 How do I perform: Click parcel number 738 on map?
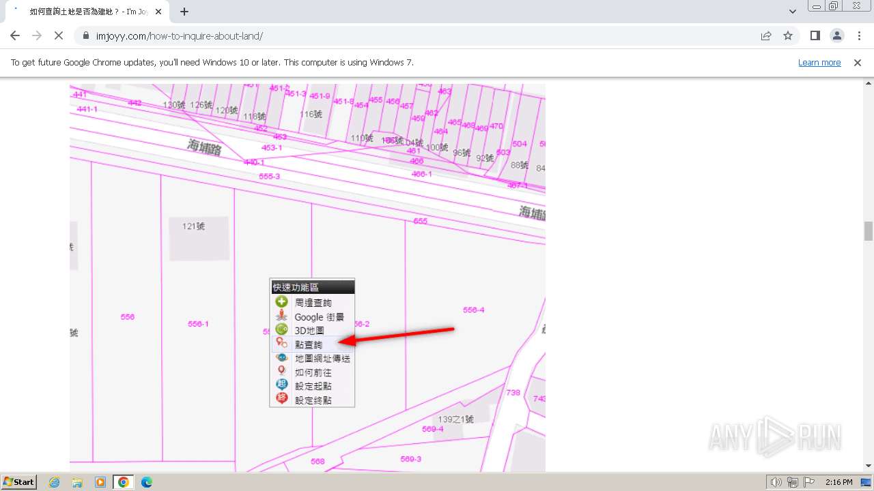pyautogui.click(x=513, y=392)
